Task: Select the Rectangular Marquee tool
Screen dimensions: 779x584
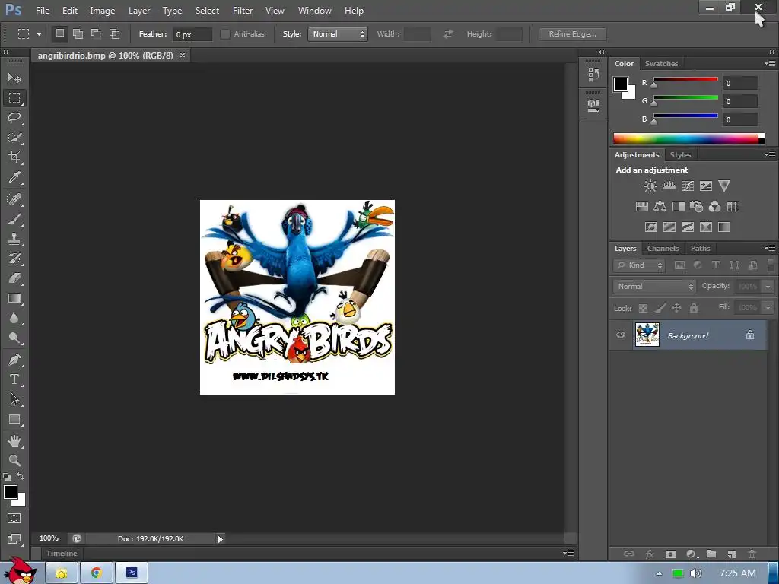Action: click(x=14, y=98)
